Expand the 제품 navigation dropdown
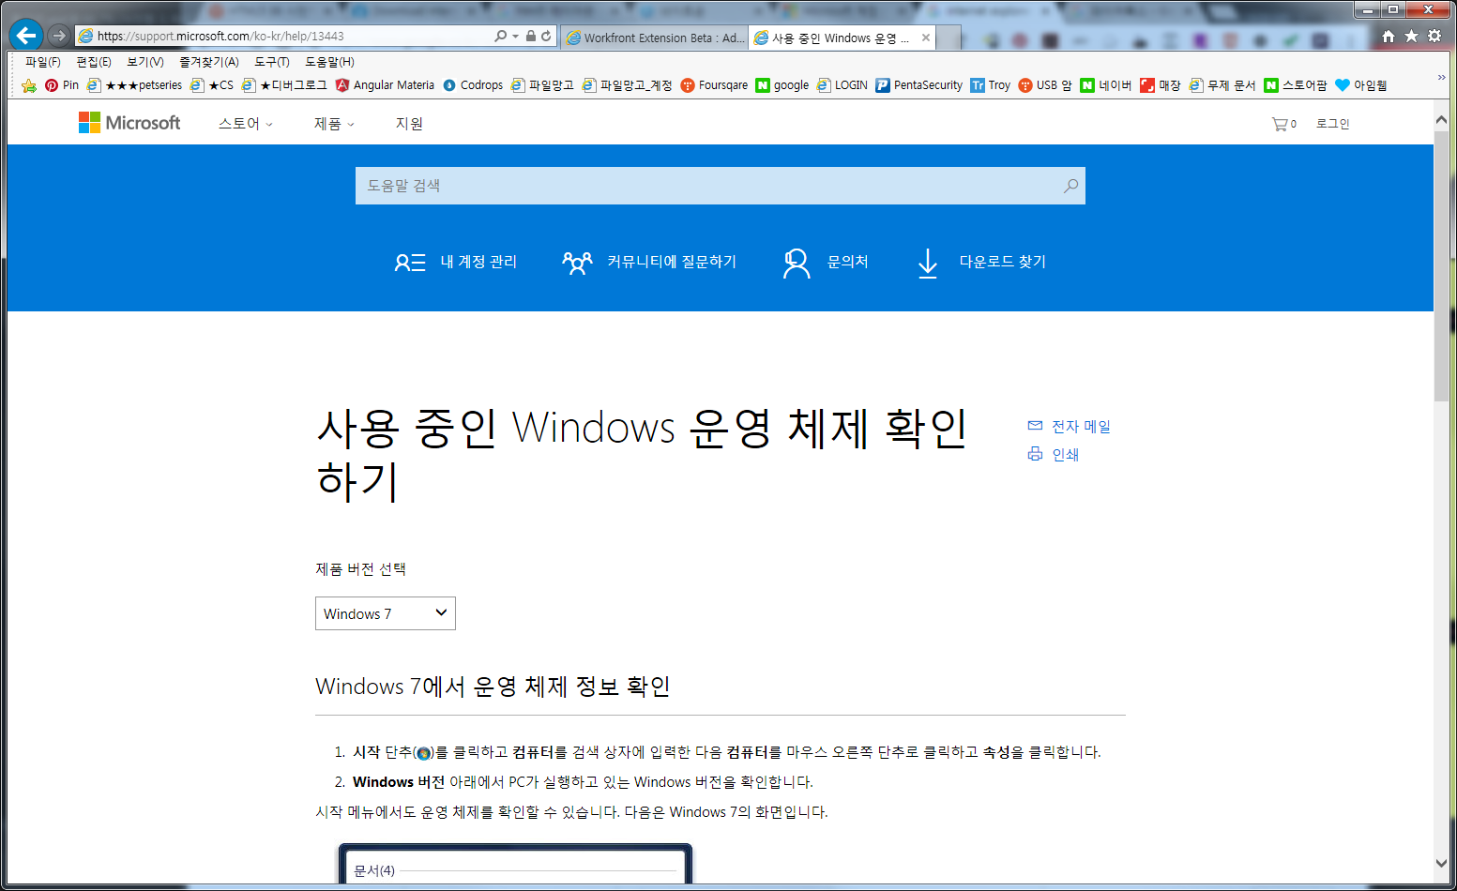The width and height of the screenshot is (1457, 891). (x=335, y=124)
